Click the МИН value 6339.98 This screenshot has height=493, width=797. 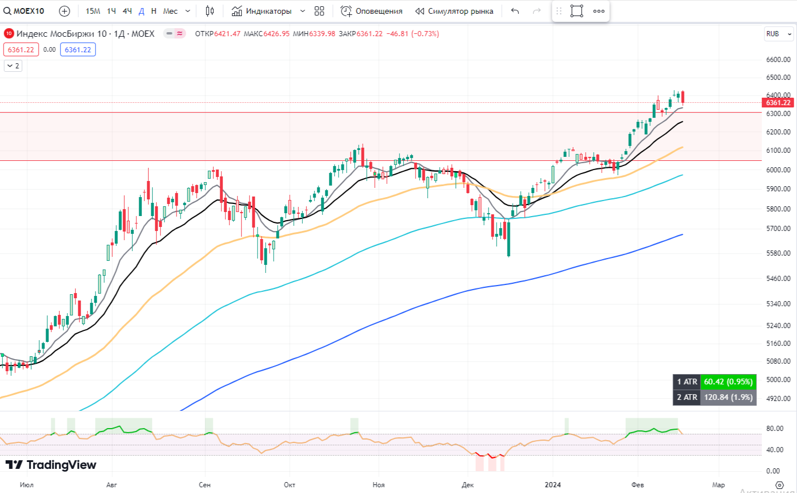click(323, 34)
